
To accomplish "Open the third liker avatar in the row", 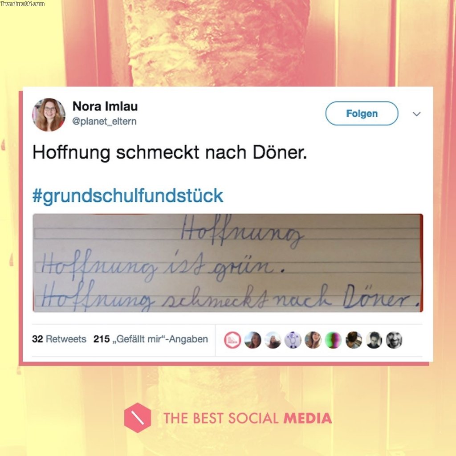I will point(273,340).
